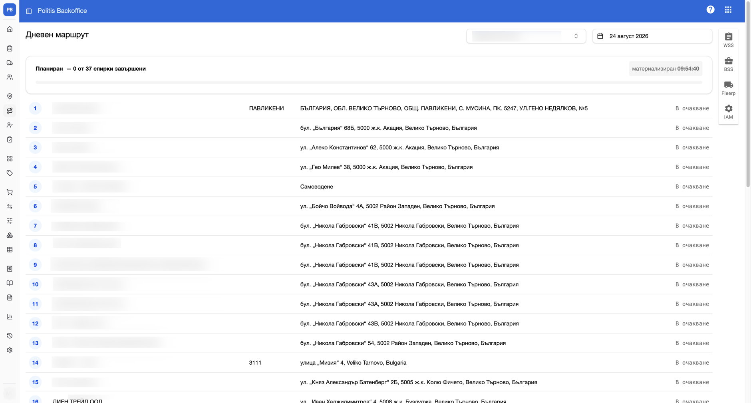Click stop 2 address бул. България 68Б
This screenshot has width=751, height=403.
388,128
